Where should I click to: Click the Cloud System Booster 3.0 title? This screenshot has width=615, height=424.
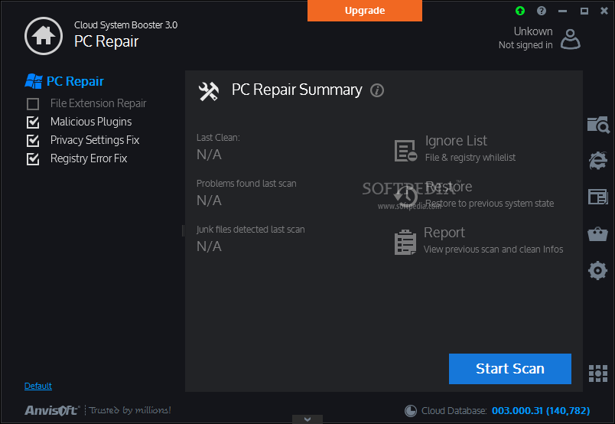pyautogui.click(x=126, y=25)
